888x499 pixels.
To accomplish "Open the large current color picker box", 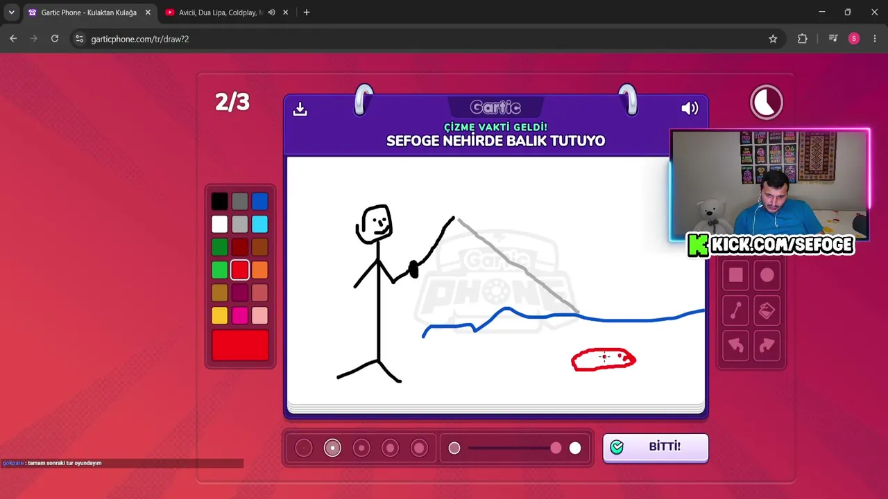I will [x=240, y=345].
